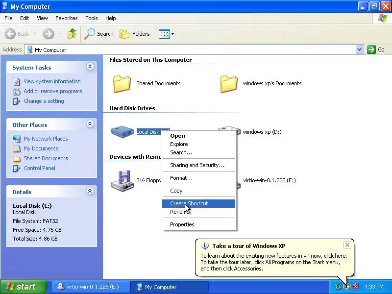Open the Tools menu
Image resolution: width=392 pixels, height=294 pixels.
click(x=92, y=18)
